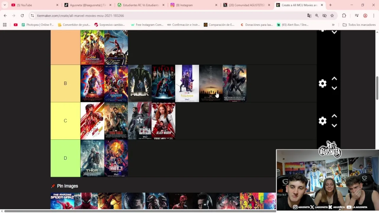Open the zoom magnifier icon in address bar

tap(317, 16)
